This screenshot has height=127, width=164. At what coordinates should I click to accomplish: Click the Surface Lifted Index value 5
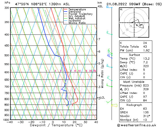click(x=144, y=70)
